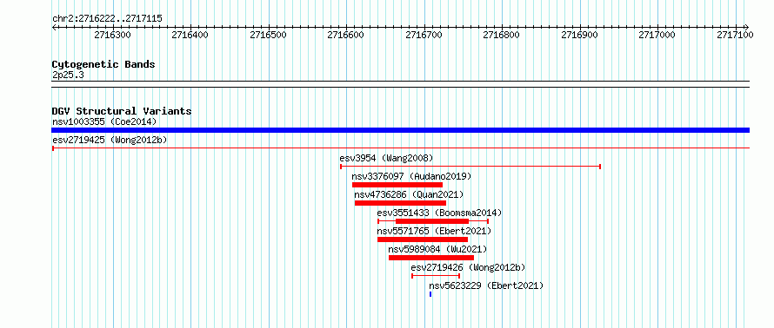
Task: Click the red nsv5571765 variant bar
Action: [423, 239]
